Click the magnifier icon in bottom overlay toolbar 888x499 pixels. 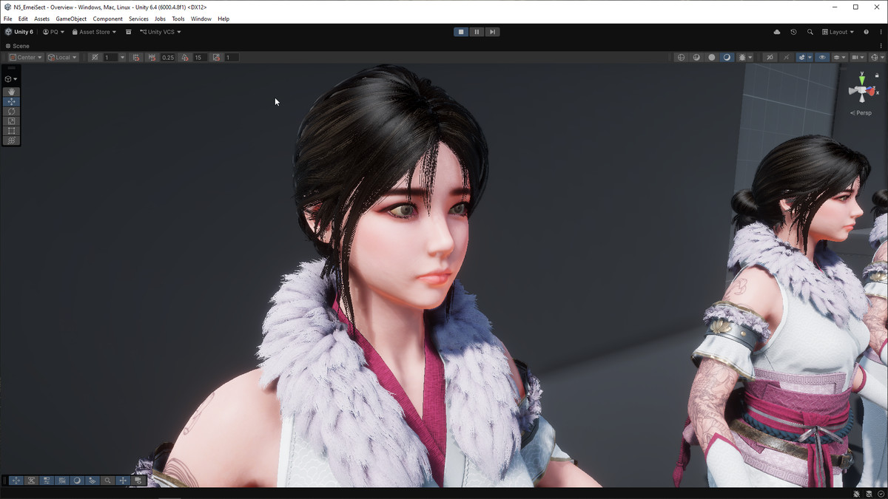pyautogui.click(x=107, y=481)
